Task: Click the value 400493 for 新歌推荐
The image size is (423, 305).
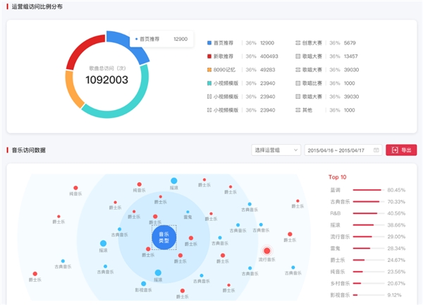Action: point(269,56)
